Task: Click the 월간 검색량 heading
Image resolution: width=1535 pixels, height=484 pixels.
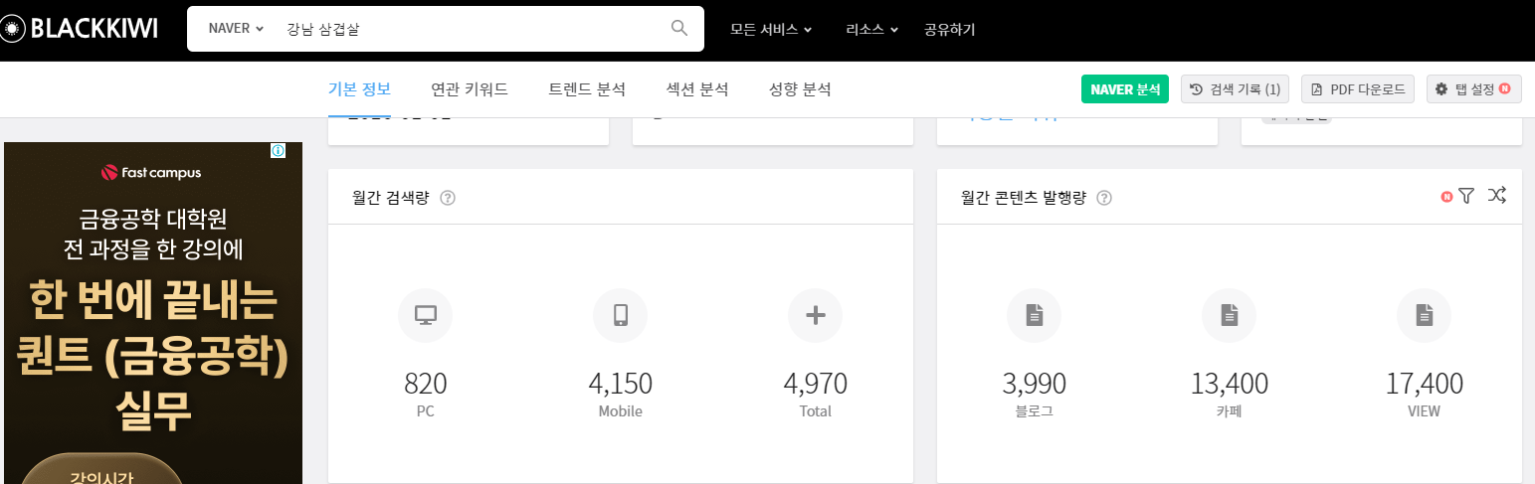Action: click(391, 198)
